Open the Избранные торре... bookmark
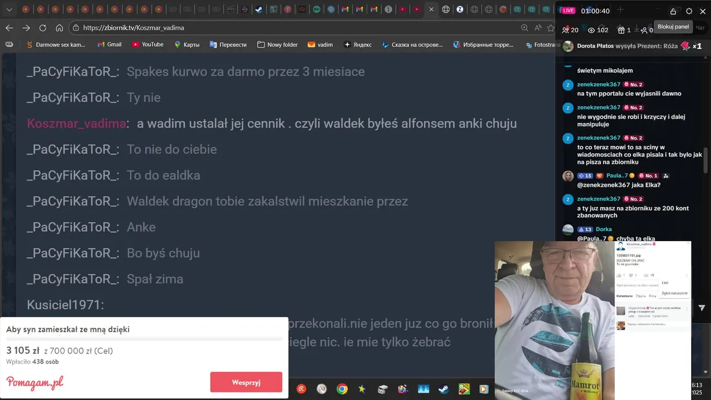Image resolution: width=711 pixels, height=400 pixels. (x=483, y=44)
